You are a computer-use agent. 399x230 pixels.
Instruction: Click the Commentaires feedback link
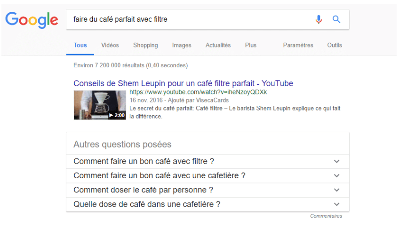click(x=326, y=216)
